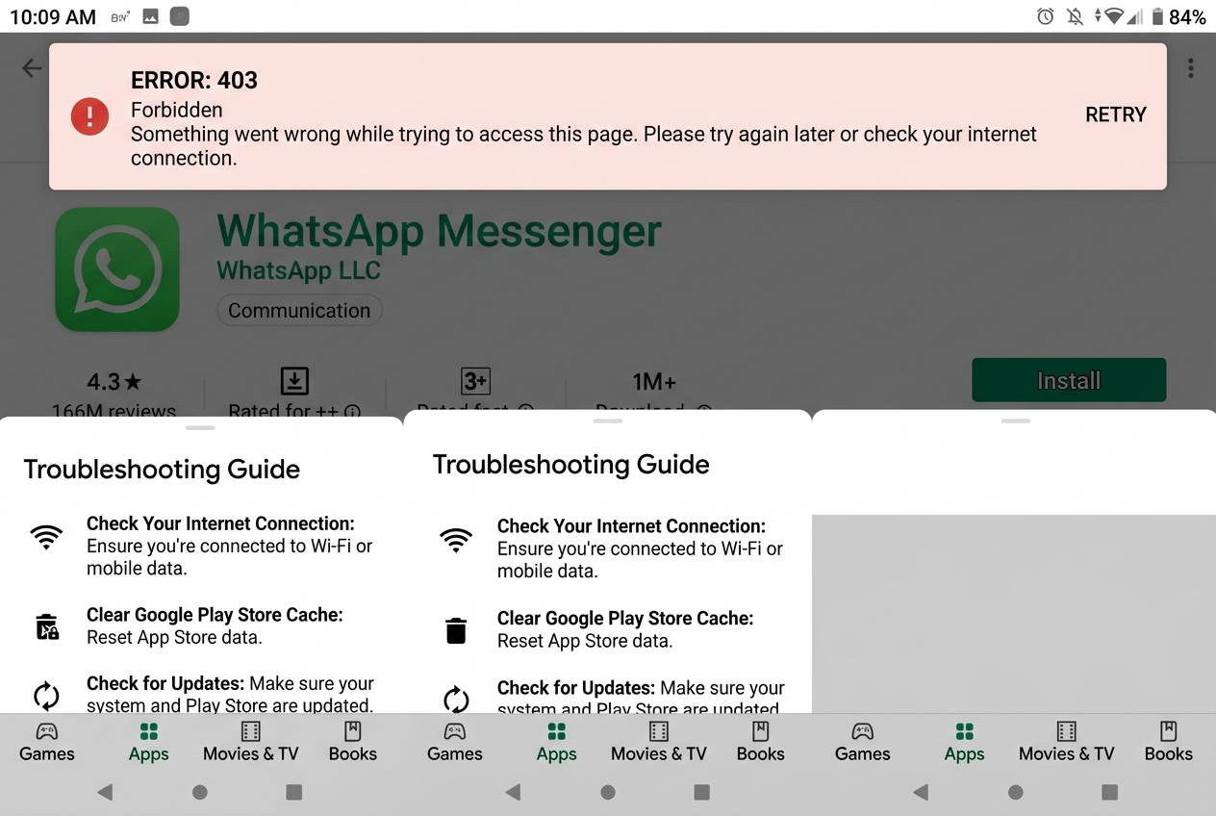Click 'Check Your Internet Connection:' in middle sheet
1216x816 pixels.
pos(631,526)
